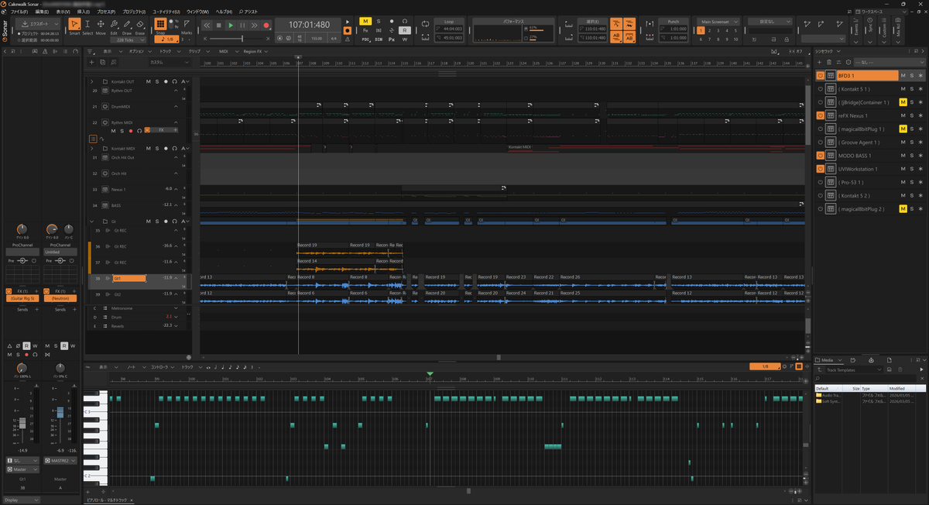The height and width of the screenshot is (505, 929).
Task: Open the Track Templates dropdown in the browser
Action: pos(855,370)
